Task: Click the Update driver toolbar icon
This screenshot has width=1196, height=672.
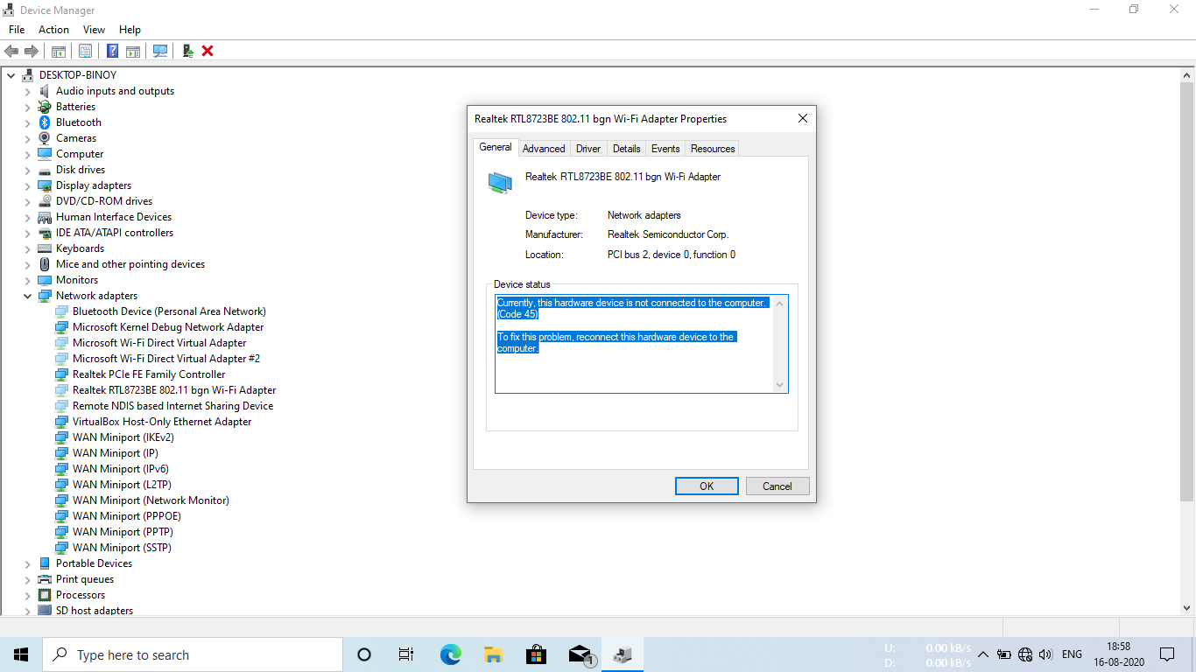Action: pos(187,51)
